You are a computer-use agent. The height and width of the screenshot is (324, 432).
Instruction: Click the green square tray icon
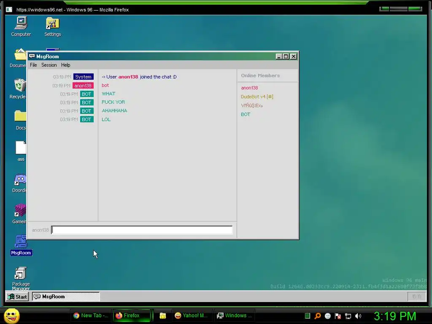pos(308,316)
